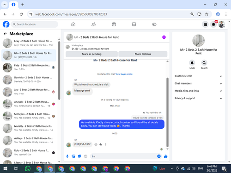The width and height of the screenshot is (231, 173).
Task: Click the chat message area scrollbar
Action: (x=167, y=112)
